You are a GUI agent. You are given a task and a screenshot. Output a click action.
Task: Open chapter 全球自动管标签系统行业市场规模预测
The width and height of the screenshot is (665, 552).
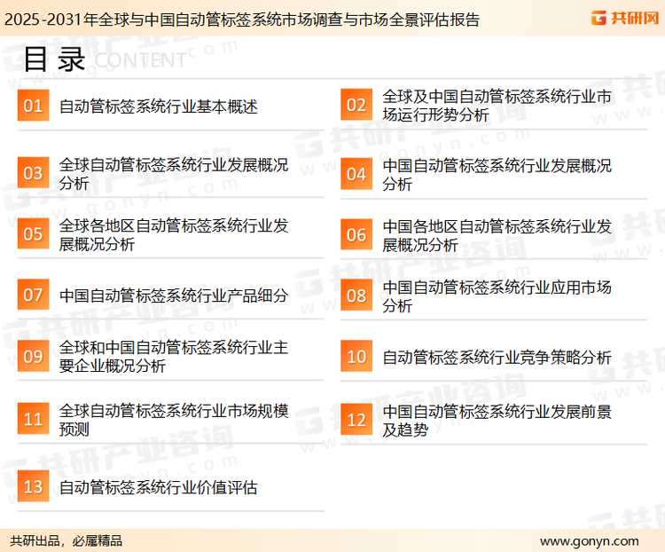tap(174, 420)
